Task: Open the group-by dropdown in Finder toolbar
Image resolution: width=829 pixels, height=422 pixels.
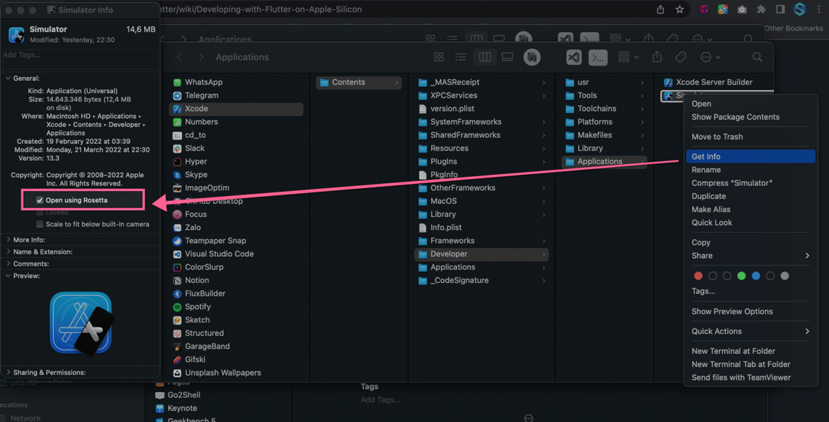Action: (628, 57)
